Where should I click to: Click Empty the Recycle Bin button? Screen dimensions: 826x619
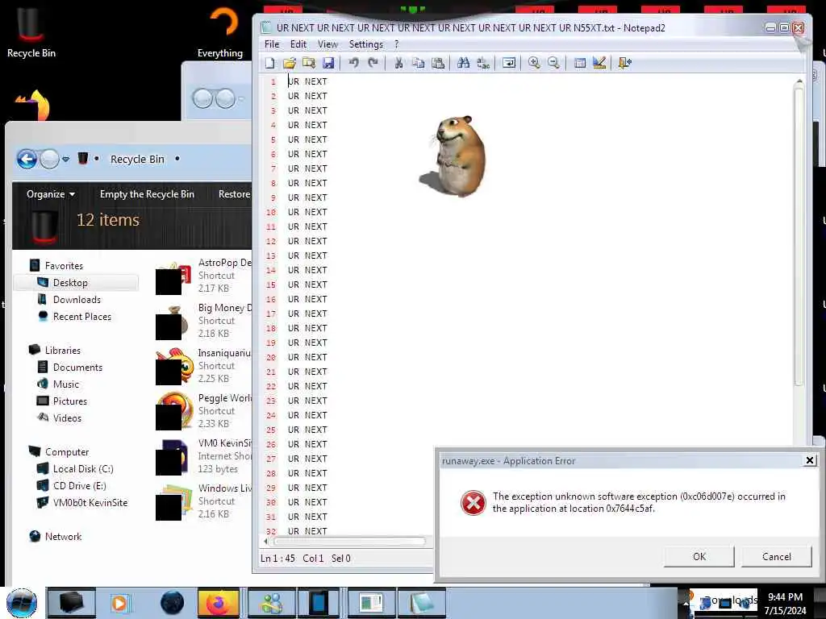click(x=147, y=194)
